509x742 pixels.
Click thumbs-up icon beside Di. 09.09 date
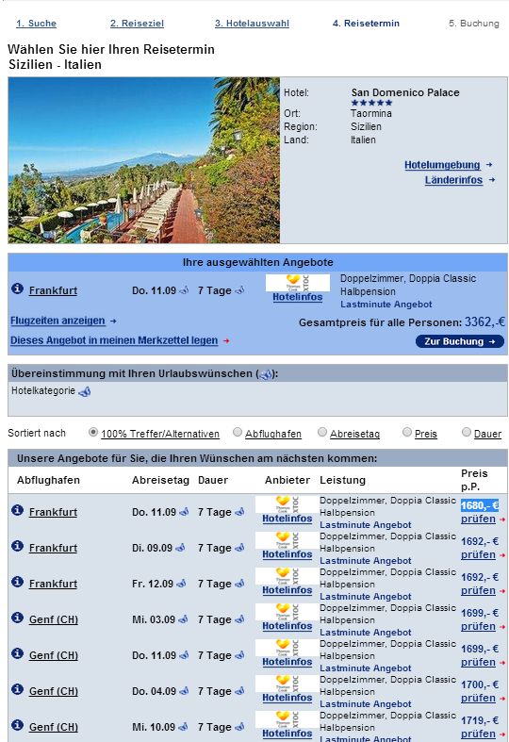[180, 548]
